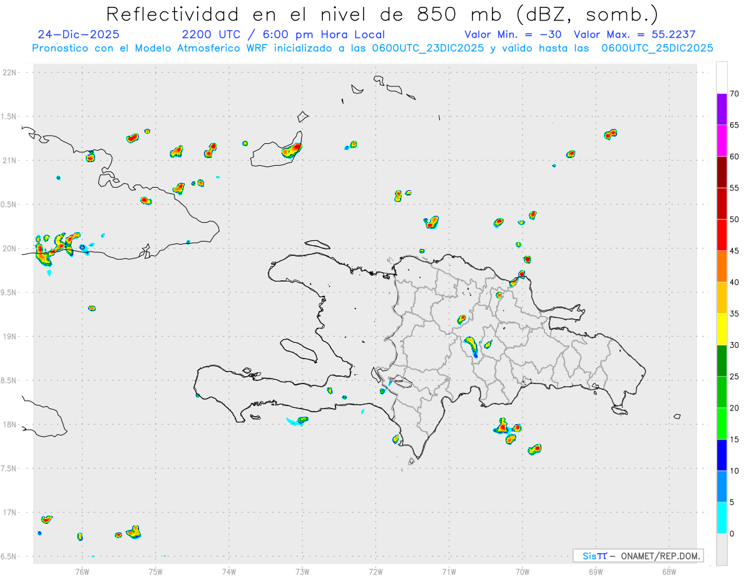
Task: Click the '69W' longitude label
Action: [596, 571]
